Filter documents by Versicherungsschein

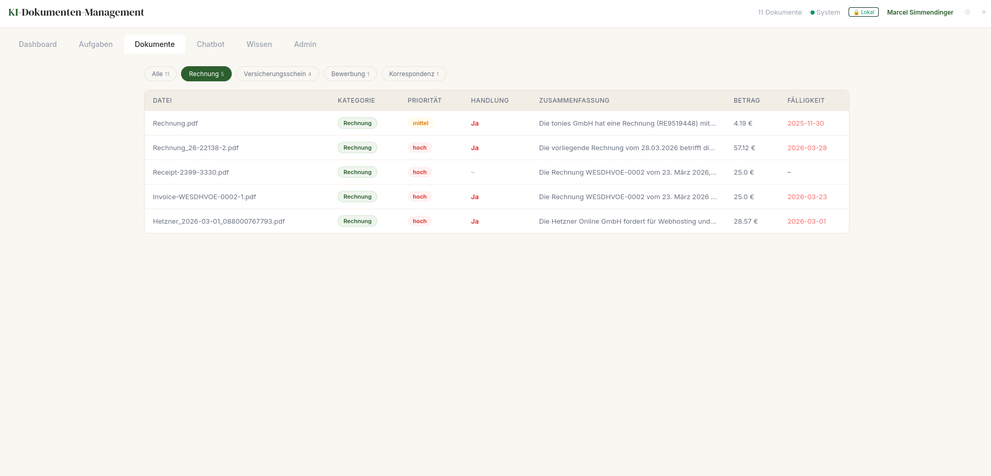[x=277, y=74]
